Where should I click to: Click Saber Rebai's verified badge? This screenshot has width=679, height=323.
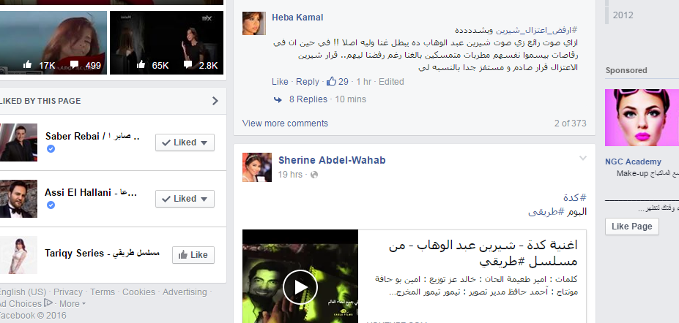[51, 148]
